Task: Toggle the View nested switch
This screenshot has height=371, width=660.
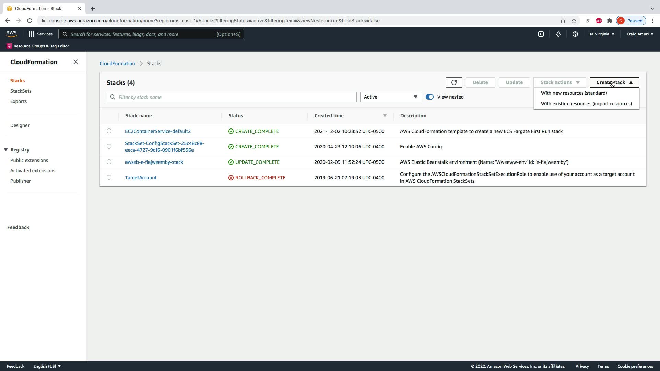Action: (x=429, y=97)
